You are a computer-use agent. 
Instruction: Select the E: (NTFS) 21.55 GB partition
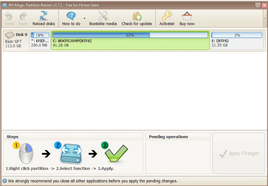click(237, 41)
